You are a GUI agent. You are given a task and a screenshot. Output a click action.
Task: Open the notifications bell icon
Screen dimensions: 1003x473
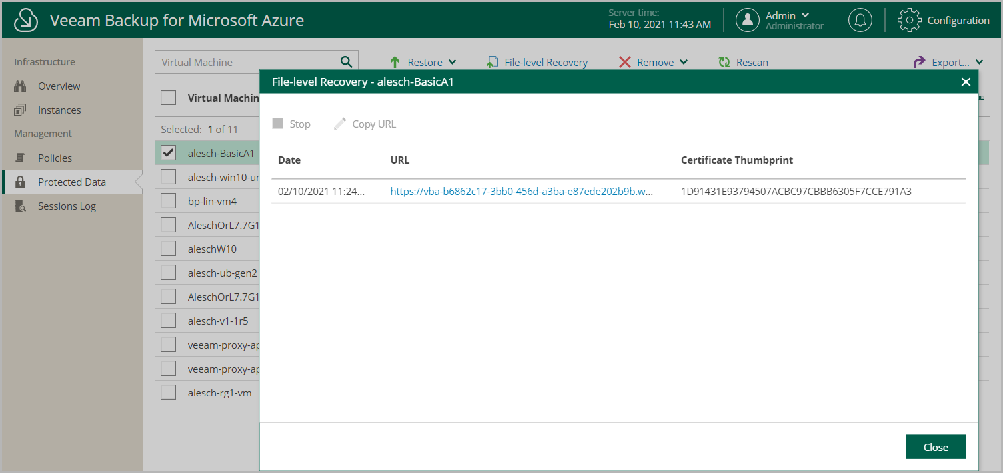(860, 20)
